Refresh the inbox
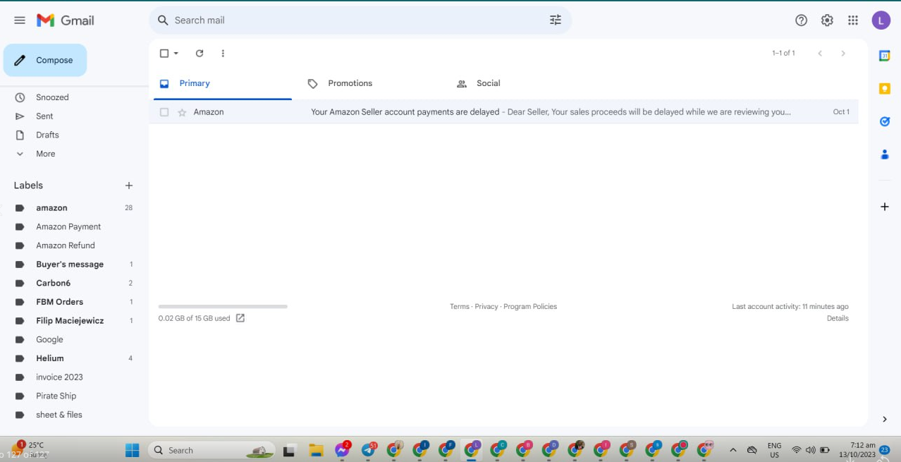 coord(200,54)
